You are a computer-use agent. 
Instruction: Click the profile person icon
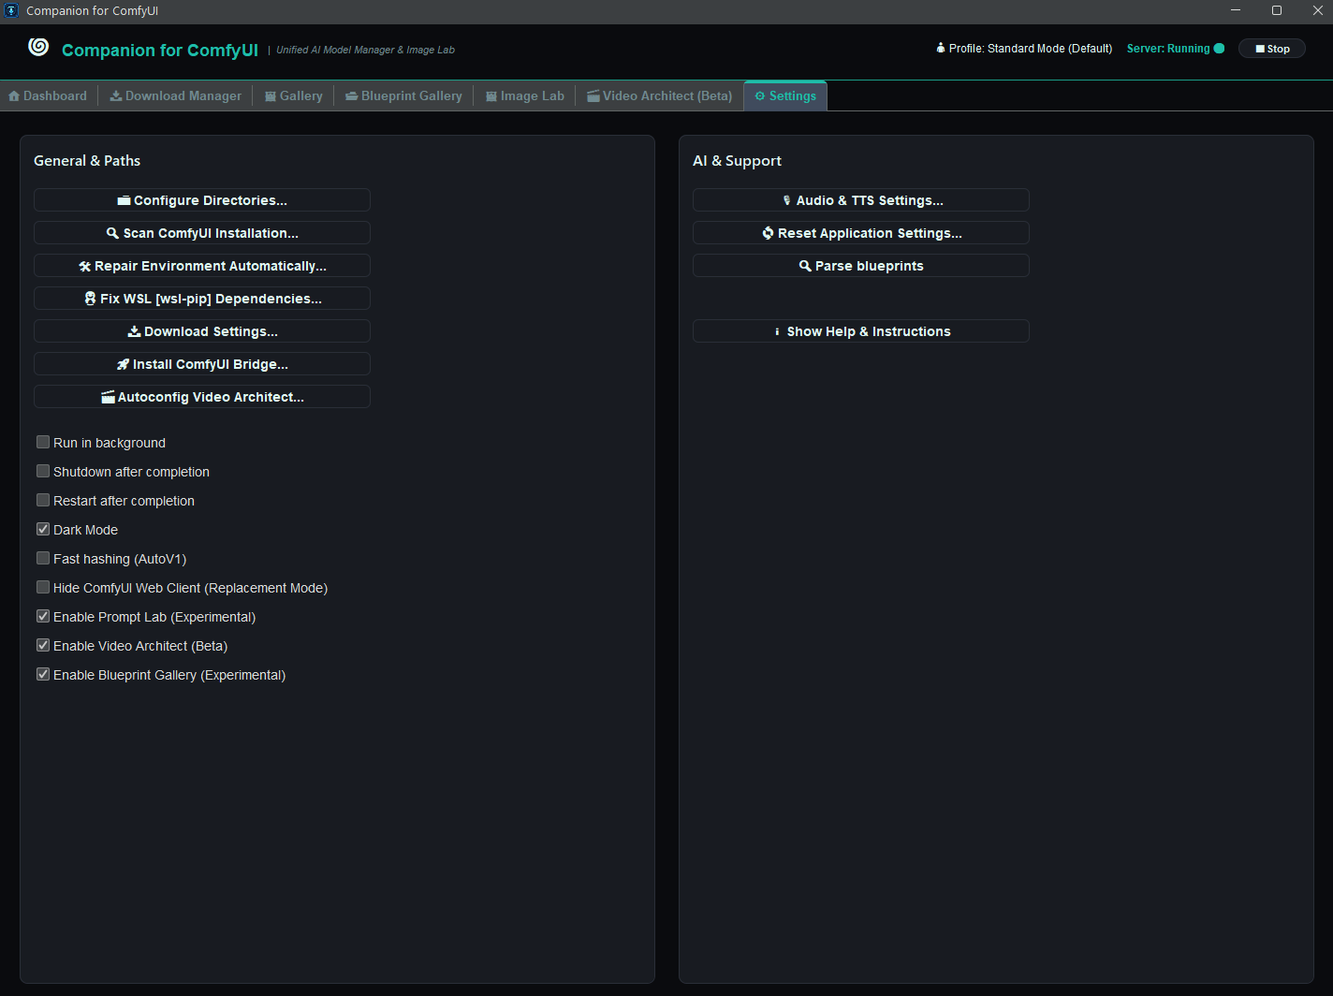coord(941,49)
